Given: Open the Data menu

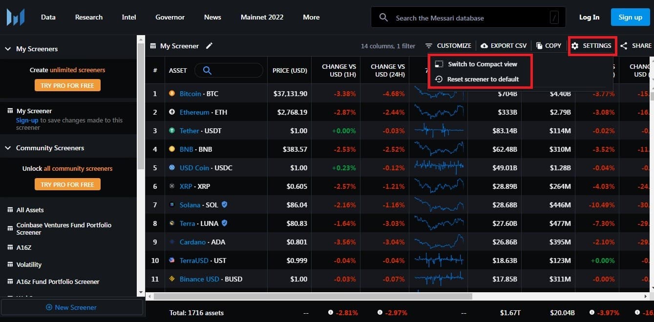Looking at the screenshot, I should coord(48,17).
